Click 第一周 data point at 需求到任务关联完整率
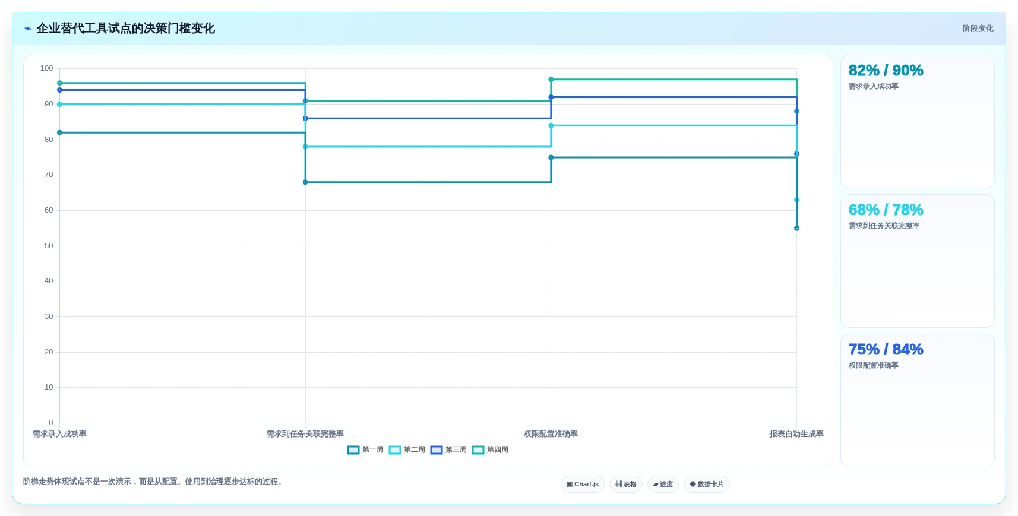Screen dimensions: 1018x516 pos(305,182)
